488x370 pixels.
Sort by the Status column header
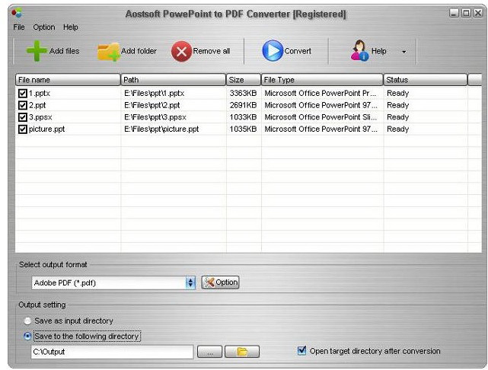[x=426, y=80]
